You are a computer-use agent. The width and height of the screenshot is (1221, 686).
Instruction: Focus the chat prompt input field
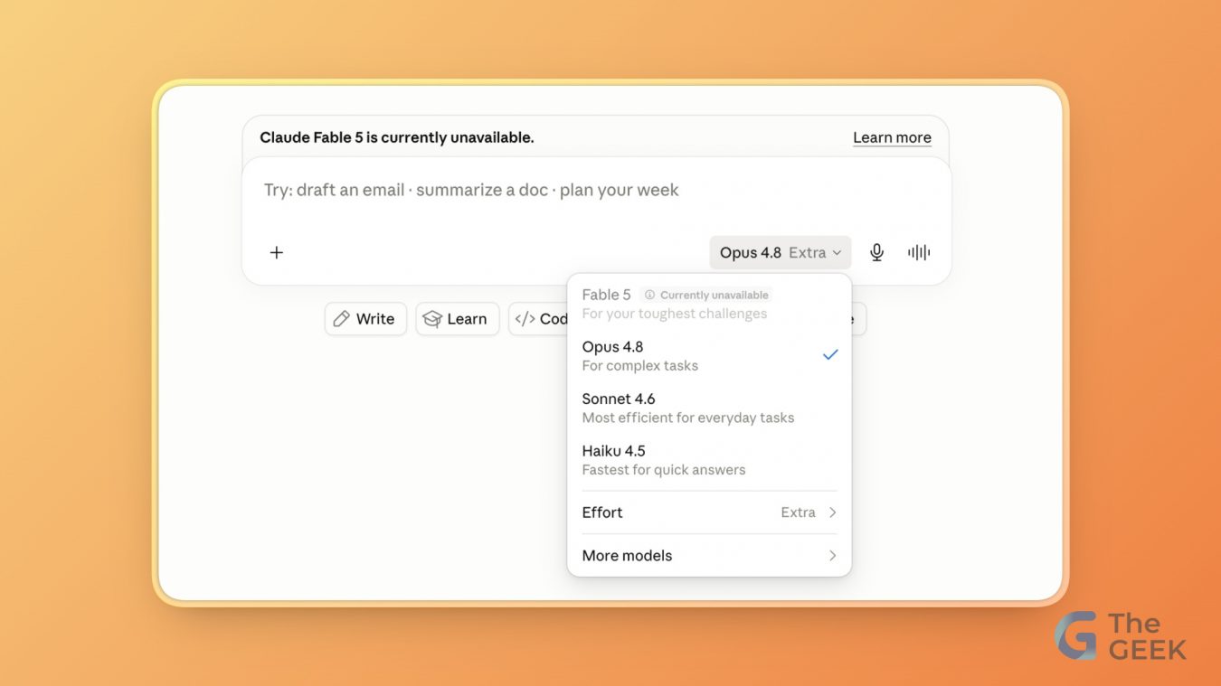(597, 191)
